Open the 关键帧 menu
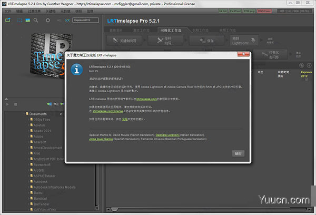The width and height of the screenshot is (316, 215). click(x=51, y=11)
